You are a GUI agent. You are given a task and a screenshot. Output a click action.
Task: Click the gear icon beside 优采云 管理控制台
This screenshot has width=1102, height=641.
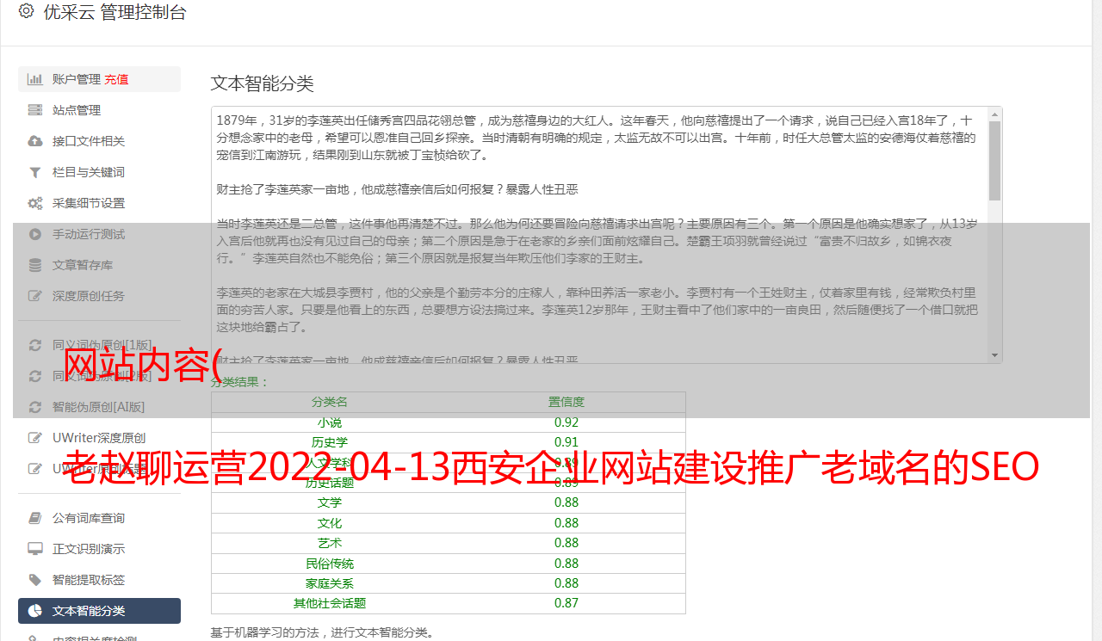[x=26, y=12]
